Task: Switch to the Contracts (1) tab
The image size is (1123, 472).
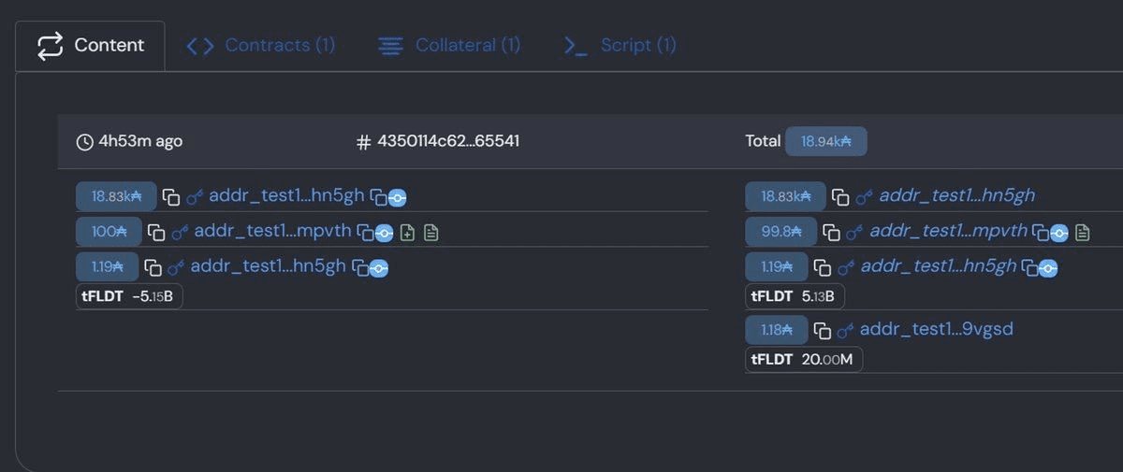Action: [x=261, y=45]
